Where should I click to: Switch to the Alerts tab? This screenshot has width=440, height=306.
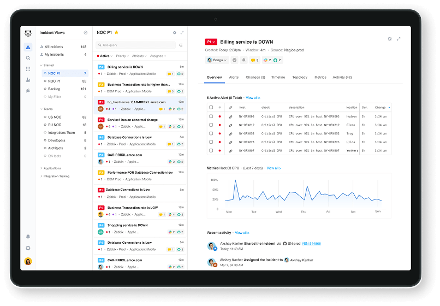[x=234, y=77]
